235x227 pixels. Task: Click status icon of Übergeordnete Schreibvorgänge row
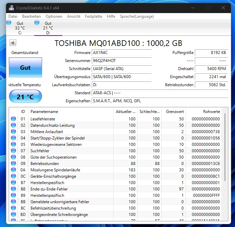[13, 214]
